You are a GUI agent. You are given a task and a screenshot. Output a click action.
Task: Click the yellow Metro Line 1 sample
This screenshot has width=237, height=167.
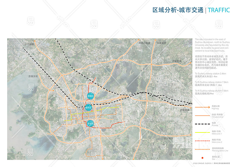click(x=202, y=132)
